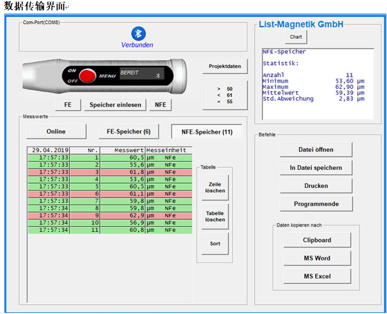This screenshot has height=314, width=387.
Task: Click the List-Magnetik GmbH title
Action: [x=301, y=24]
